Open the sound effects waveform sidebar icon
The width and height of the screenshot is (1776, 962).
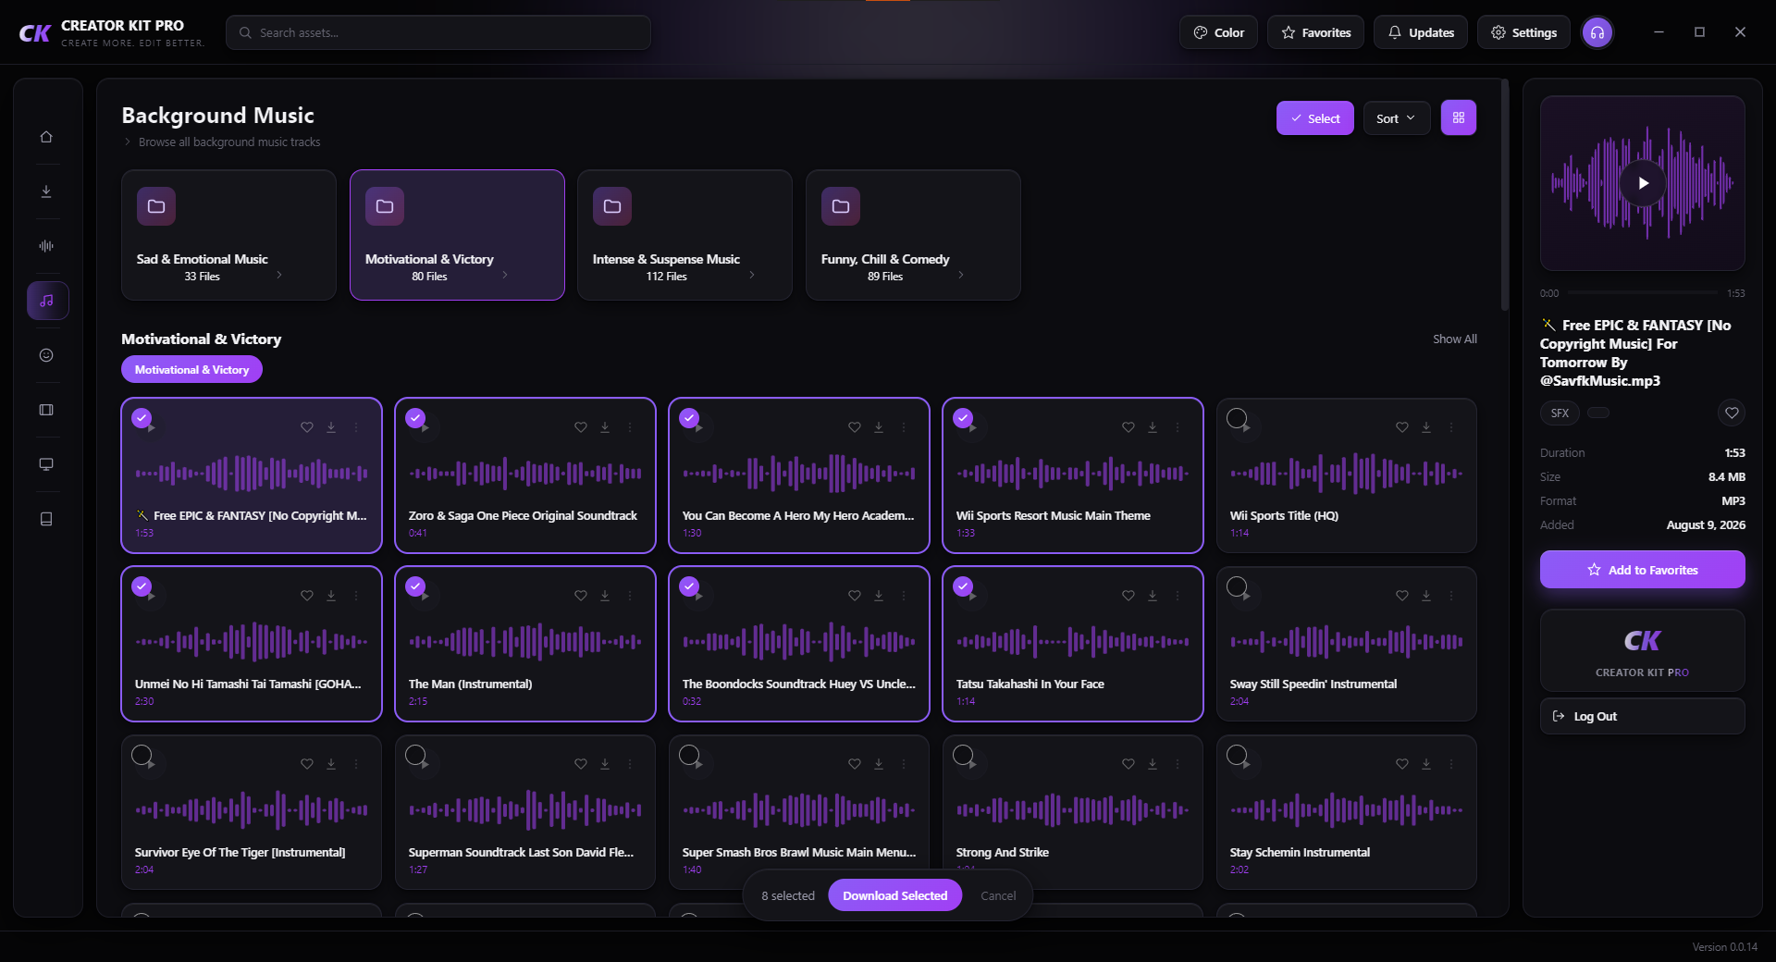[46, 246]
